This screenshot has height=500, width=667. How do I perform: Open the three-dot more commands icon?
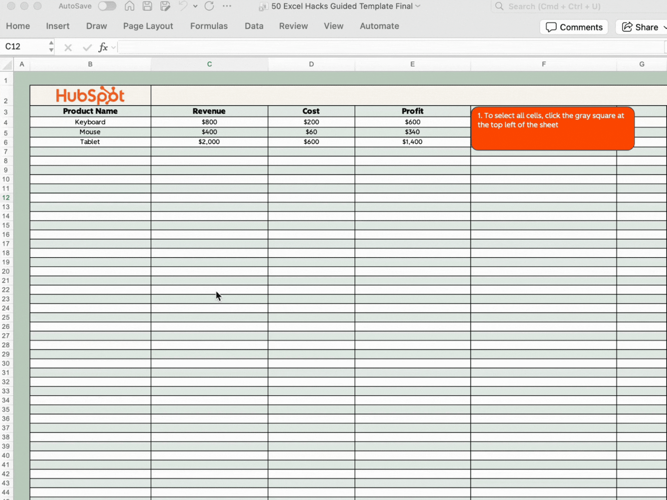(227, 6)
